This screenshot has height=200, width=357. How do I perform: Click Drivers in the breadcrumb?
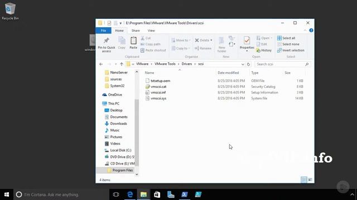pyautogui.click(x=187, y=64)
